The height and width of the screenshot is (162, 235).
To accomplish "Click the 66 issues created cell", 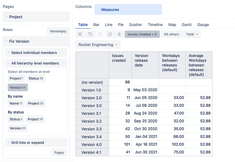I will pyautogui.click(x=120, y=82).
